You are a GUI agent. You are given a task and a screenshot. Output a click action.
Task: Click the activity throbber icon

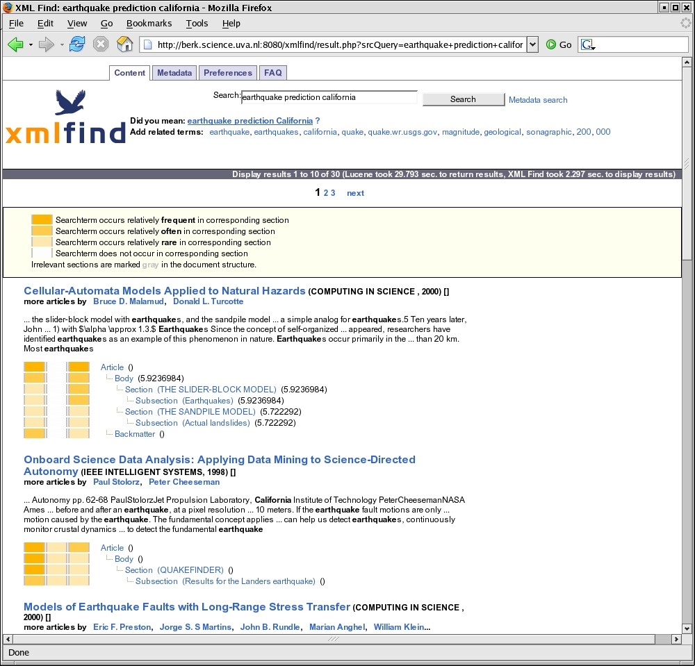pos(686,23)
